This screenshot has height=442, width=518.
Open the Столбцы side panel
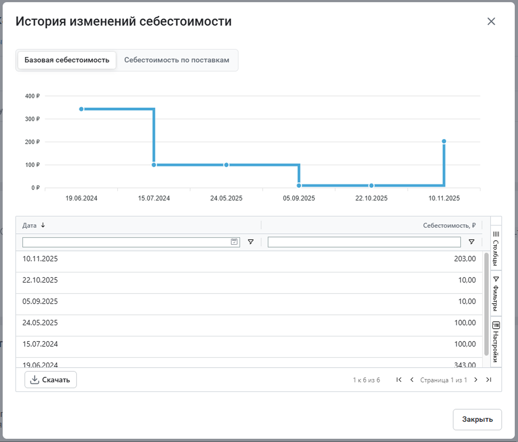[496, 248]
